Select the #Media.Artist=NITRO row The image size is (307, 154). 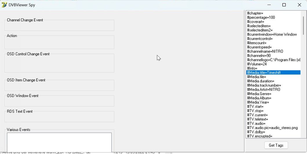coord(273,89)
